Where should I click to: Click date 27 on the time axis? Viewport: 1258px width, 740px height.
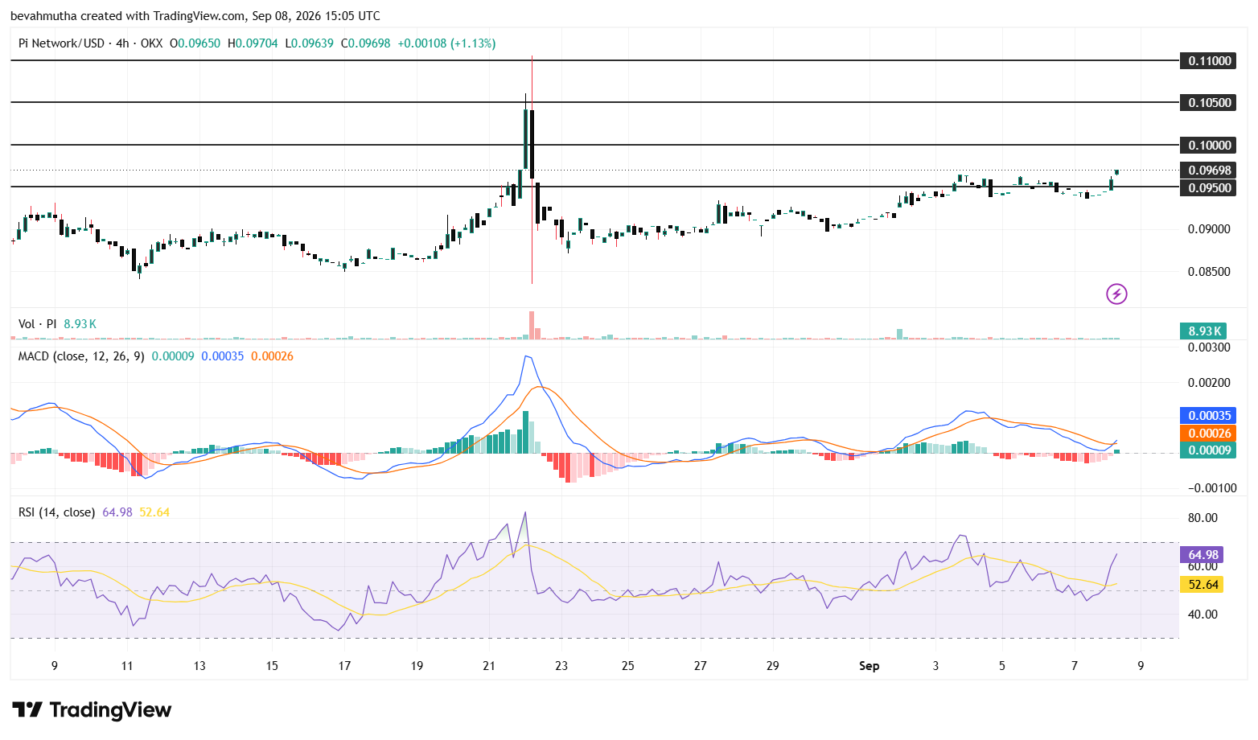click(701, 665)
